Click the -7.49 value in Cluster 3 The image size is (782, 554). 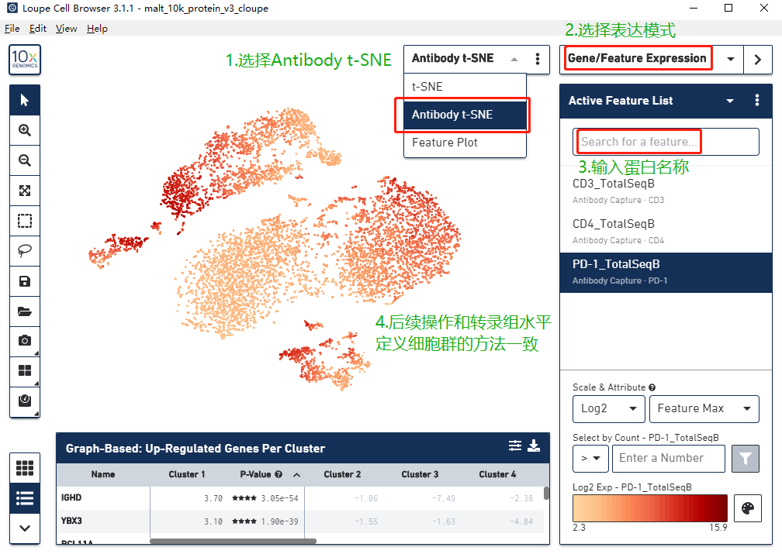pos(444,498)
